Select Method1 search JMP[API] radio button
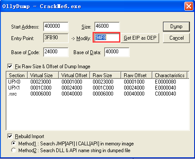 click(14, 144)
